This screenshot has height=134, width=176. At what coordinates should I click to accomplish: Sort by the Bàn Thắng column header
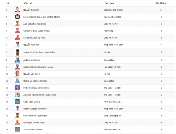[161, 3]
